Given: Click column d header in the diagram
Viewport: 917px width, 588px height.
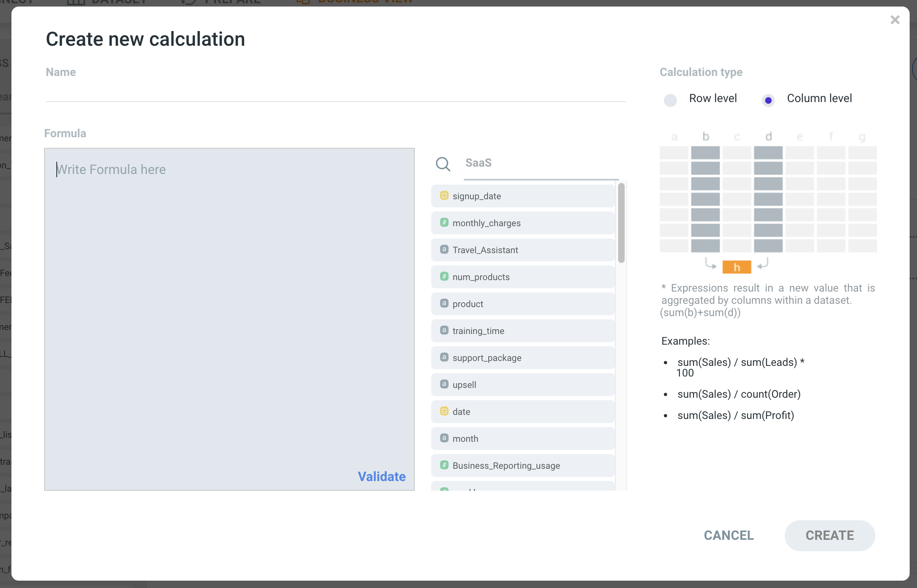Looking at the screenshot, I should point(768,136).
